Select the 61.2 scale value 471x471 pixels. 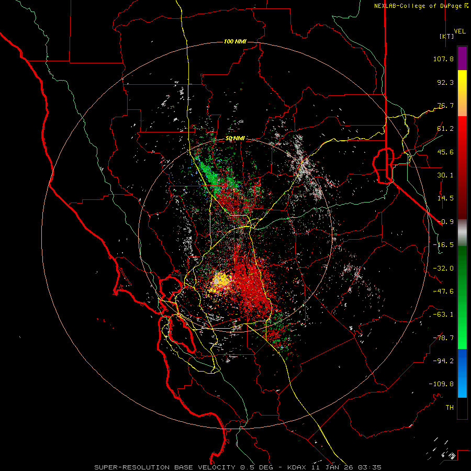point(445,129)
